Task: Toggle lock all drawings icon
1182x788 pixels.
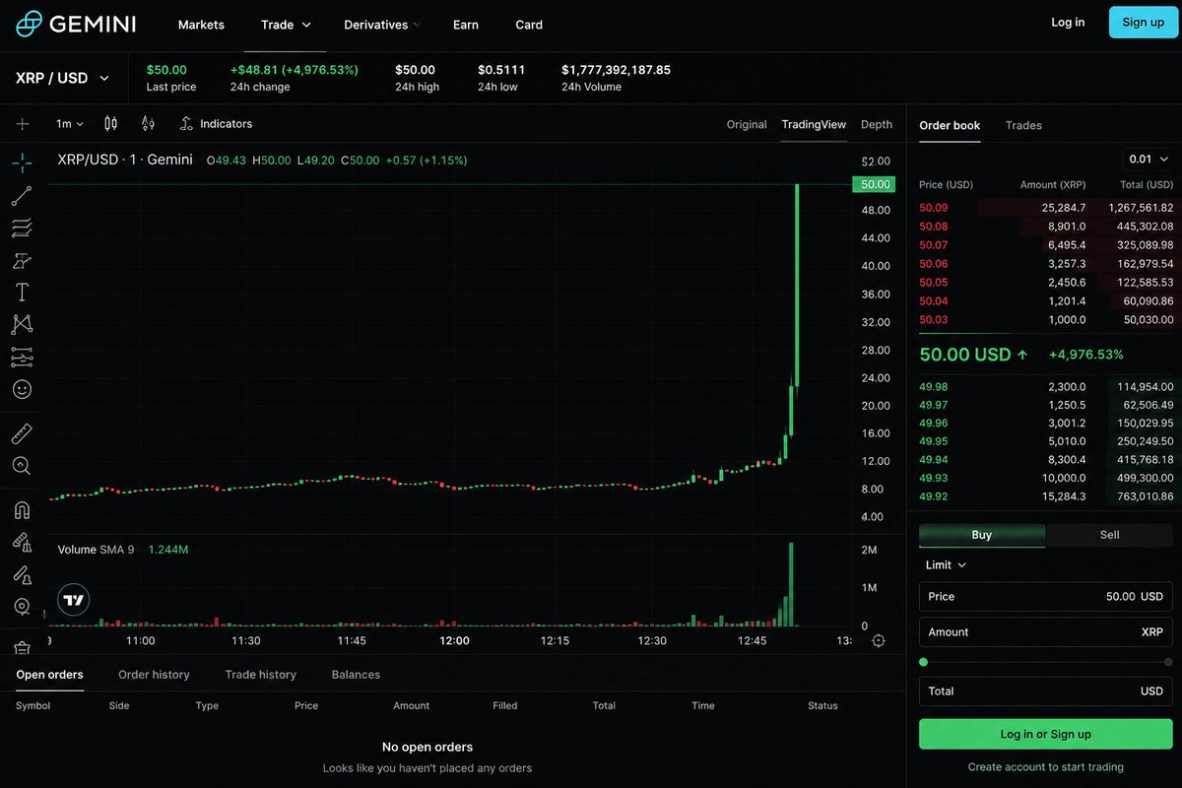Action: [x=22, y=574]
